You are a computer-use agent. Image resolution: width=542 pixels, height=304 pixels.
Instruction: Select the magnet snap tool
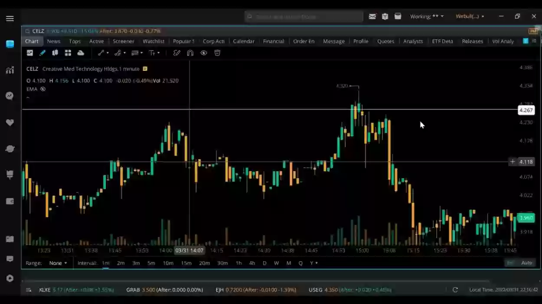[190, 53]
